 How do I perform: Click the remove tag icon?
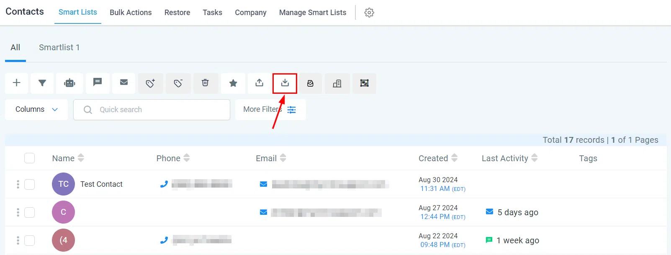click(x=178, y=83)
